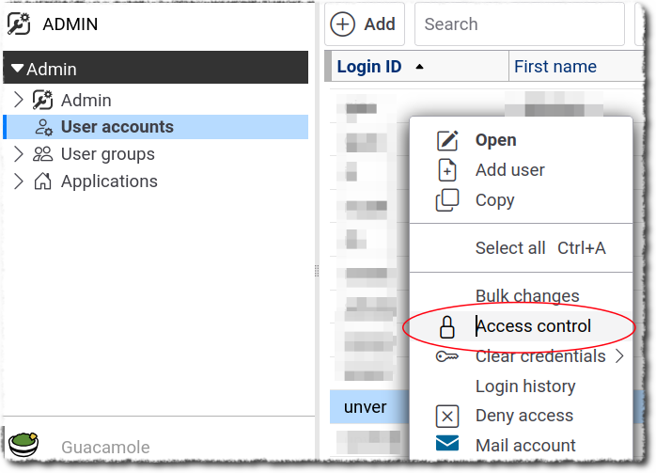Click the Mail account envelope icon
This screenshot has height=473, width=656.
[448, 445]
